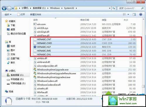Open the recent pages dropdown arrow

pyautogui.click(x=13, y=8)
